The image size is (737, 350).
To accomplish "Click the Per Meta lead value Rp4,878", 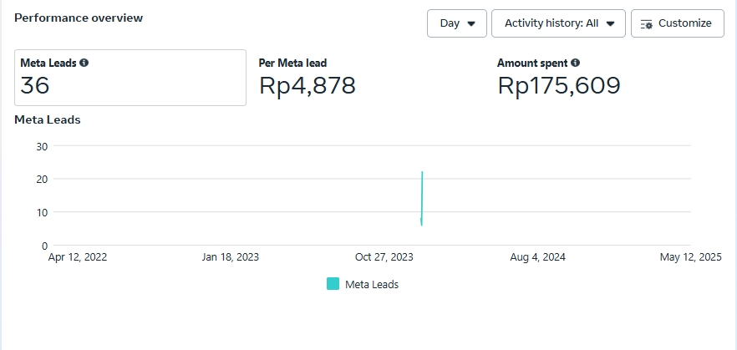I will [308, 85].
